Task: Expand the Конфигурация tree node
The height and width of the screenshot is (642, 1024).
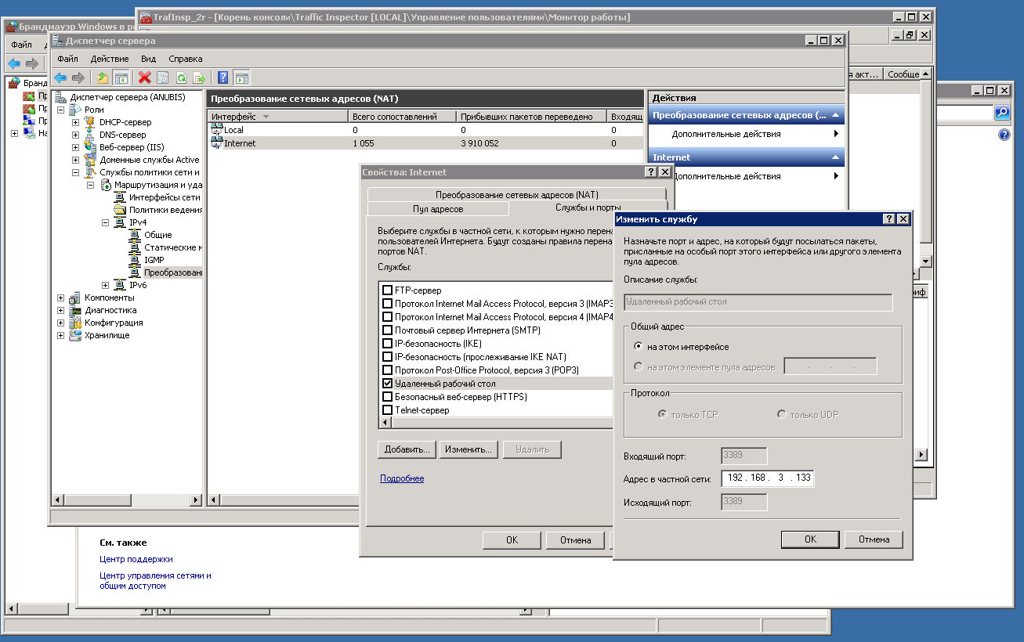Action: pyautogui.click(x=60, y=323)
